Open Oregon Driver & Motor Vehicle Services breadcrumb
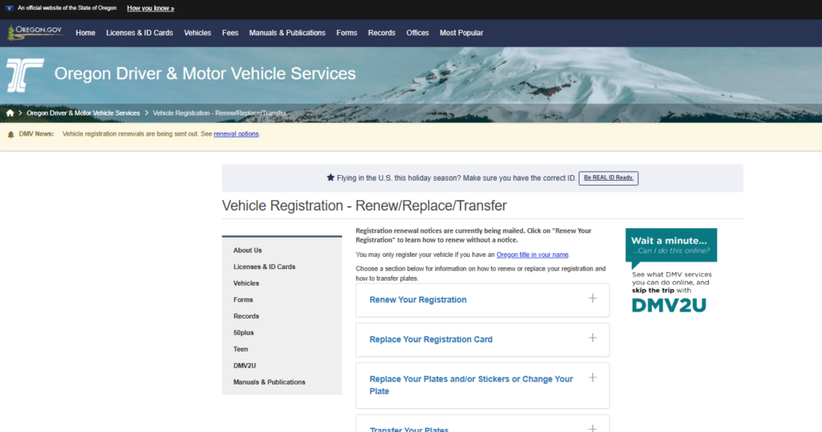This screenshot has height=432, width=822. [x=83, y=113]
